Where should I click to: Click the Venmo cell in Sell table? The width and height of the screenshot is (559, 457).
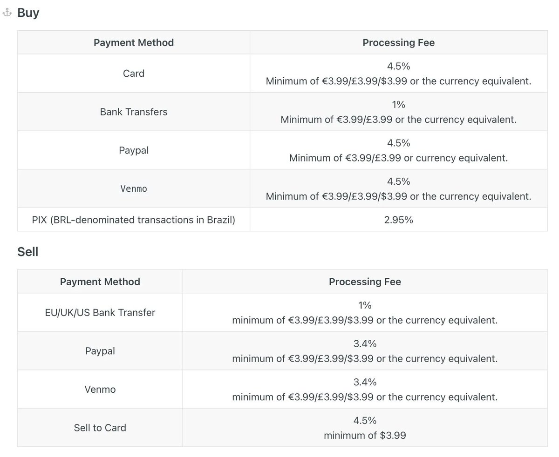click(100, 389)
